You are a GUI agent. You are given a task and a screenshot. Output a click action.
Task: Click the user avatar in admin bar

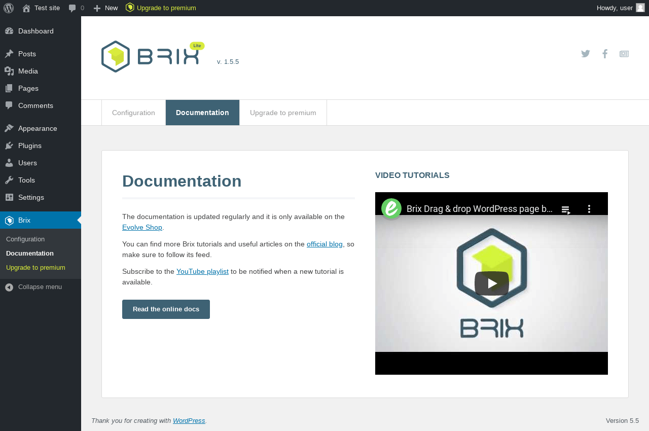640,8
